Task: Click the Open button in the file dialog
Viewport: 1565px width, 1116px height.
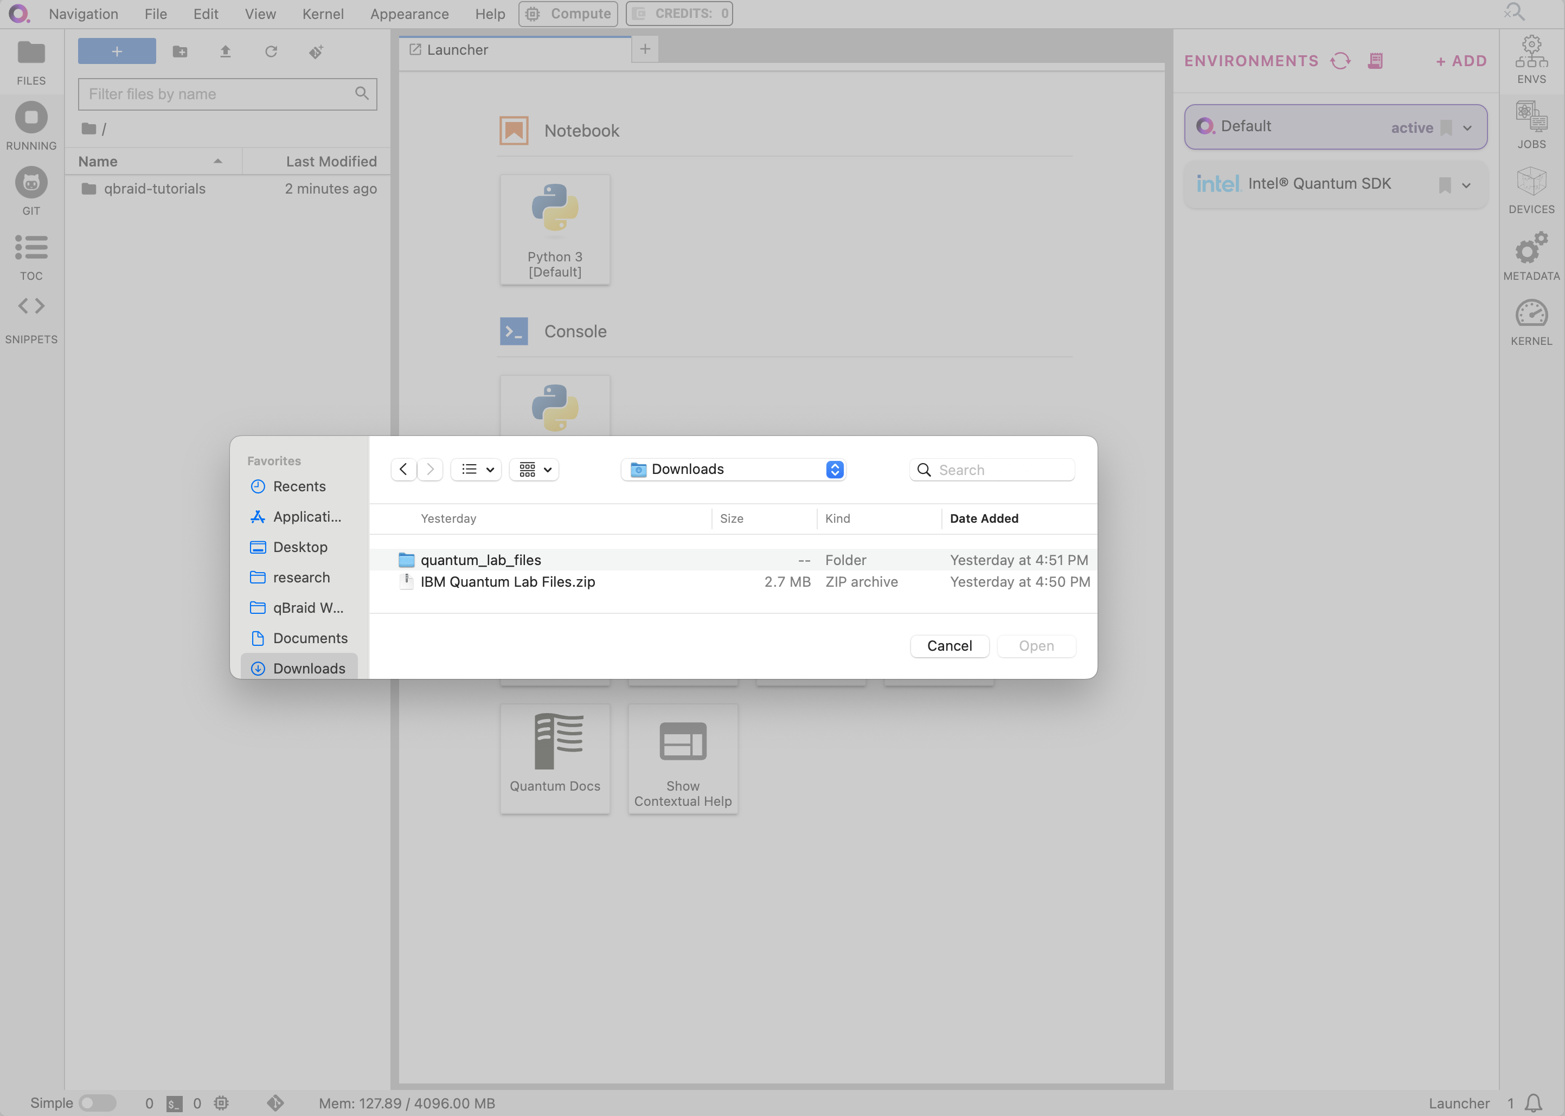Action: [1036, 646]
